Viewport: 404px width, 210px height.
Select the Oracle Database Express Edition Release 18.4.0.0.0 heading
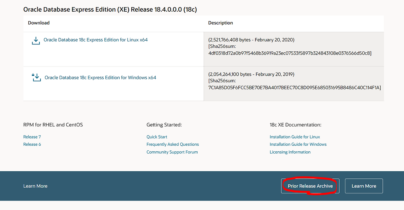110,9
